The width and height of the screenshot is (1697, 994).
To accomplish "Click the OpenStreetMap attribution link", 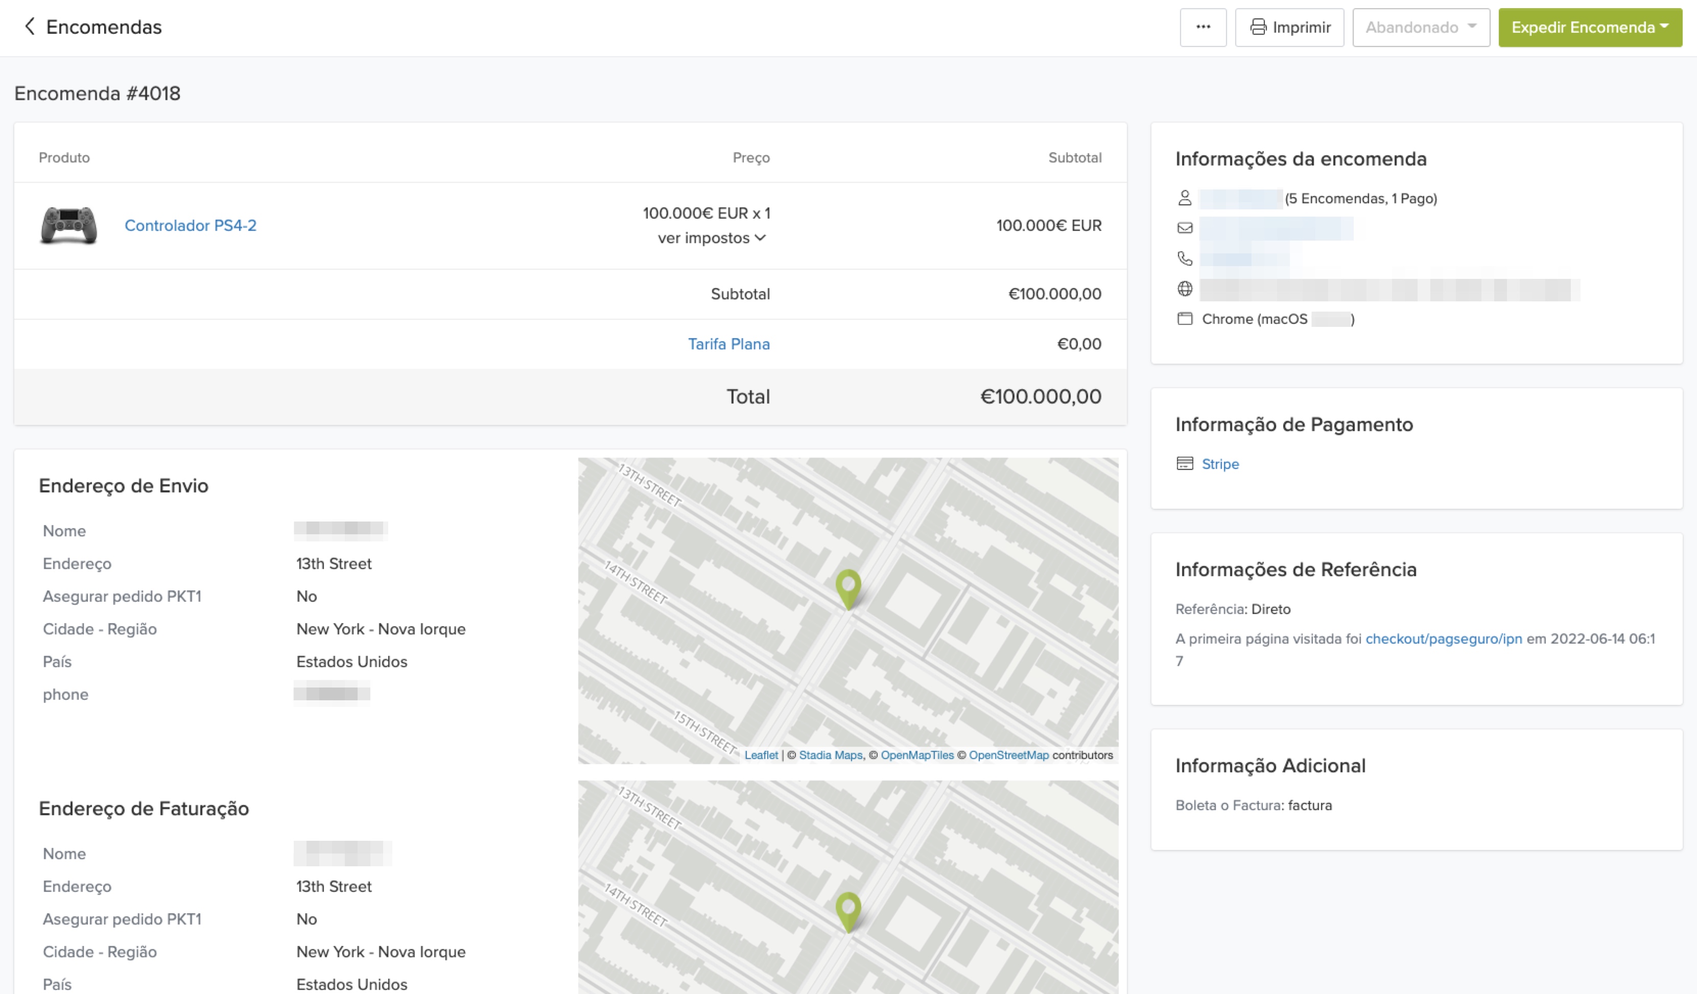I will pyautogui.click(x=1008, y=755).
